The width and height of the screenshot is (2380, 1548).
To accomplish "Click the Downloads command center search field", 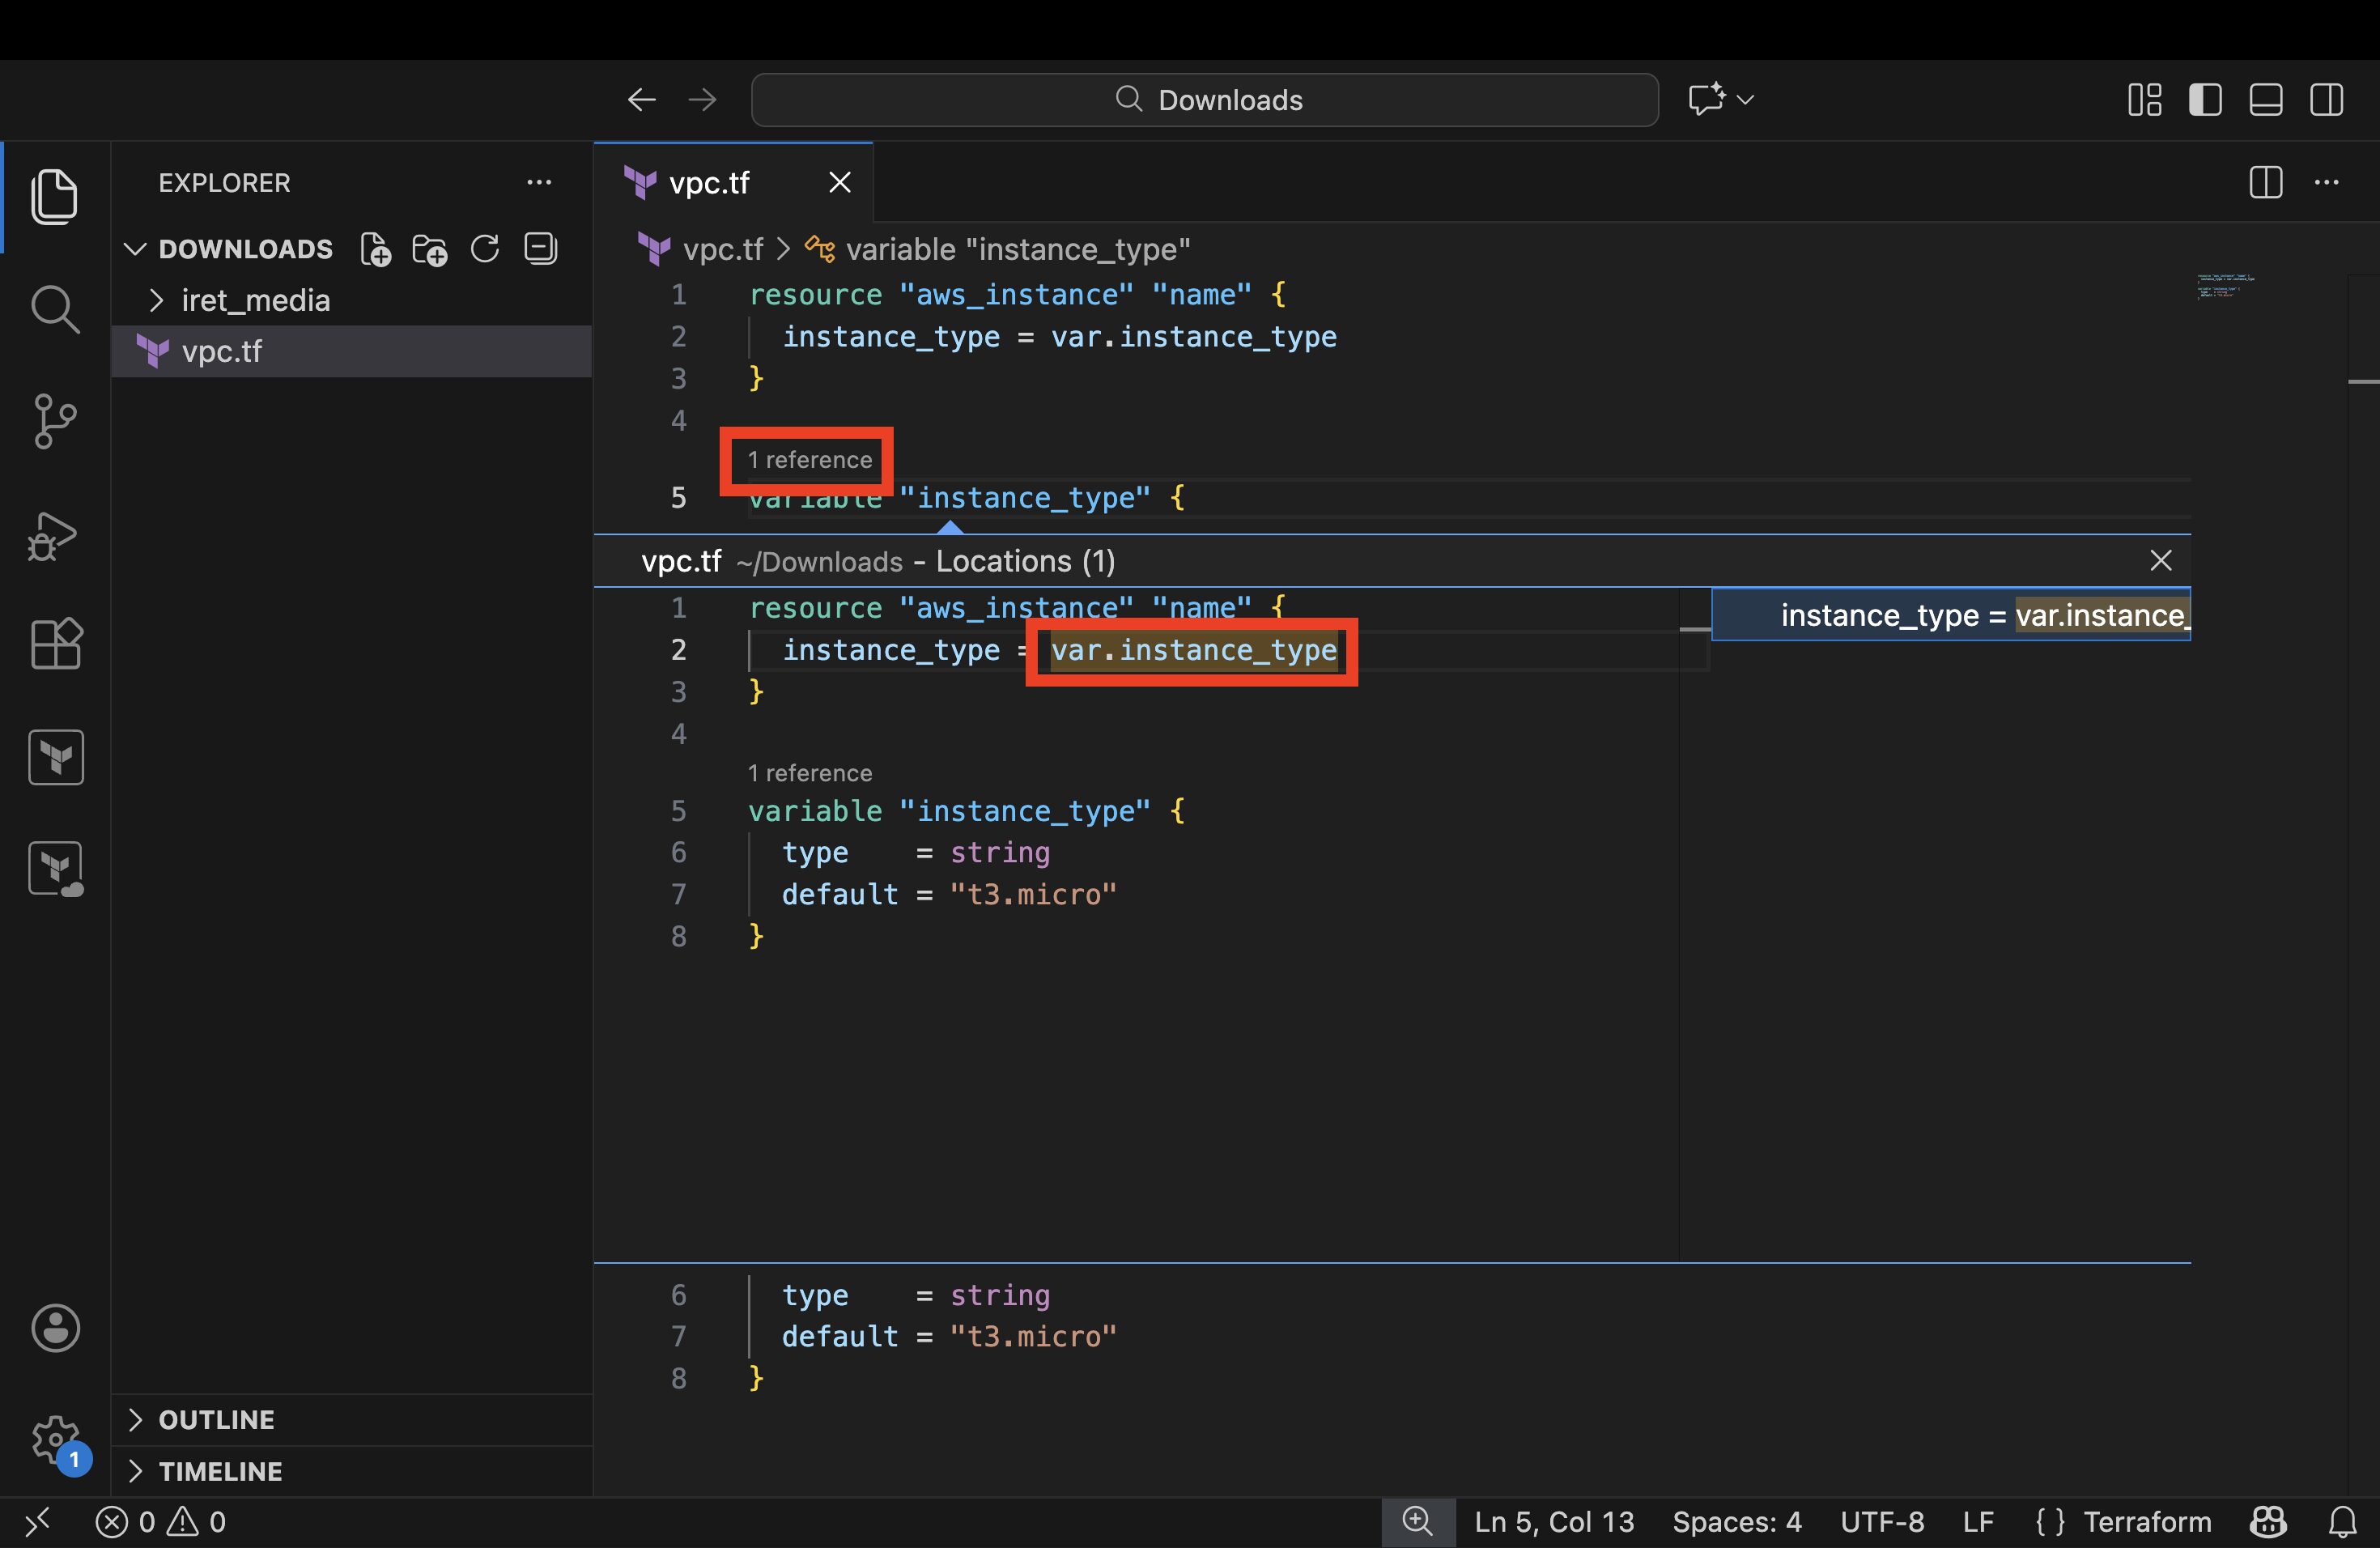I will pos(1204,100).
